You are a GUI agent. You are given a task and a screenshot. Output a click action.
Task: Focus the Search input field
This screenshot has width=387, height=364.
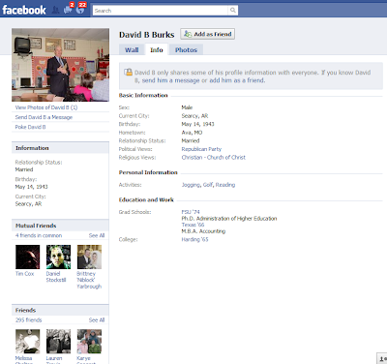(161, 11)
